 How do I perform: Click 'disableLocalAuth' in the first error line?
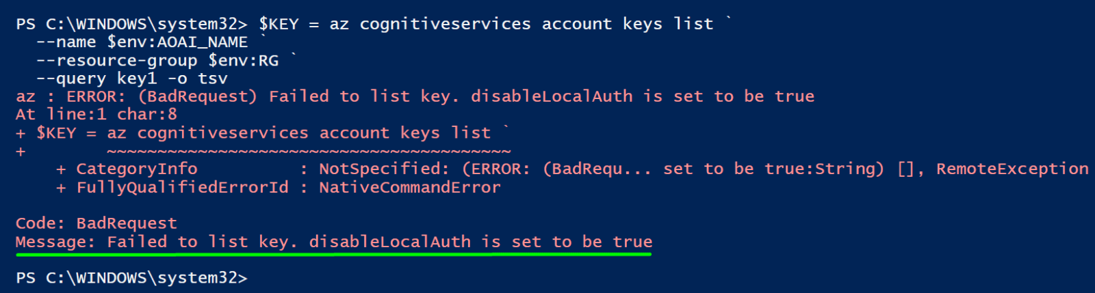pyautogui.click(x=552, y=96)
